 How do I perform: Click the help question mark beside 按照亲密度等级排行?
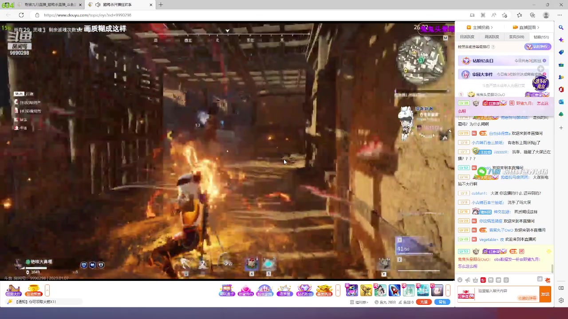click(x=493, y=47)
